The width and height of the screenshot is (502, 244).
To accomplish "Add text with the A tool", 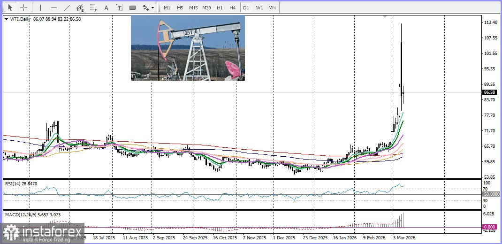I will (x=106, y=8).
